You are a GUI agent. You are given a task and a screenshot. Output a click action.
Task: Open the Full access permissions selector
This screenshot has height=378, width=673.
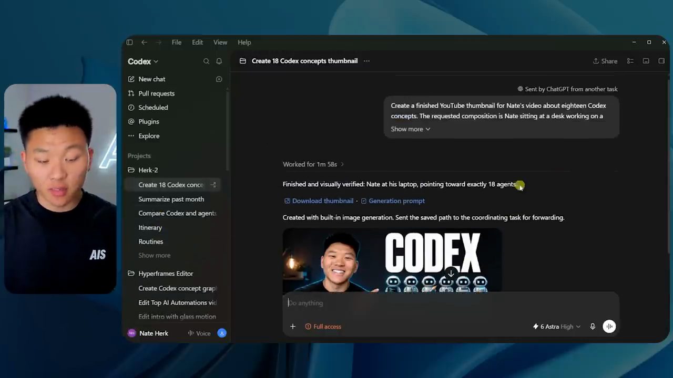[323, 327]
